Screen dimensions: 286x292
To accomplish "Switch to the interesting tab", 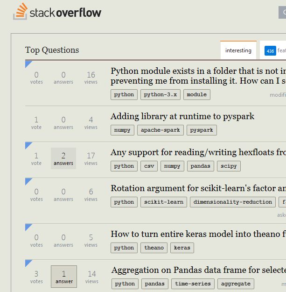I will [x=238, y=50].
